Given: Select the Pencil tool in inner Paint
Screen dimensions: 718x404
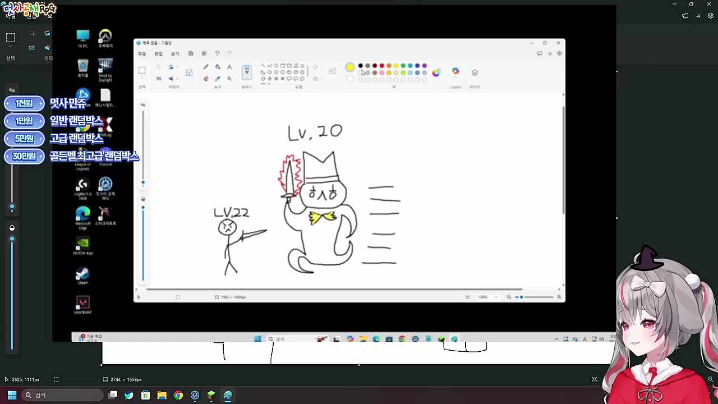Looking at the screenshot, I should 206,67.
